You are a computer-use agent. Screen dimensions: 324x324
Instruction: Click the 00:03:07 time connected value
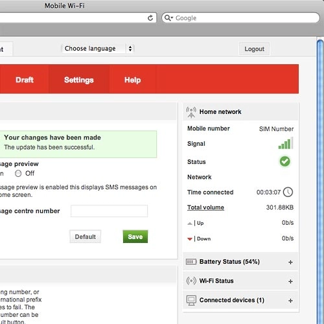coord(268,192)
